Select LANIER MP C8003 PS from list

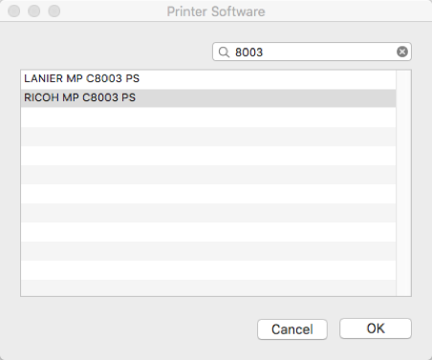pyautogui.click(x=208, y=79)
